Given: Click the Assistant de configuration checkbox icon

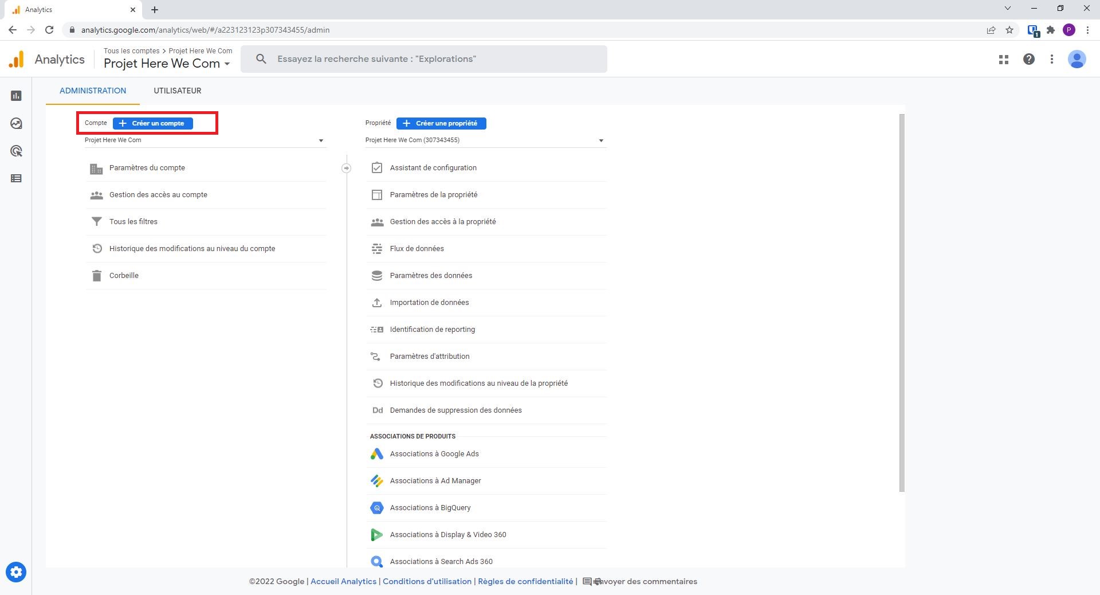Looking at the screenshot, I should (377, 168).
